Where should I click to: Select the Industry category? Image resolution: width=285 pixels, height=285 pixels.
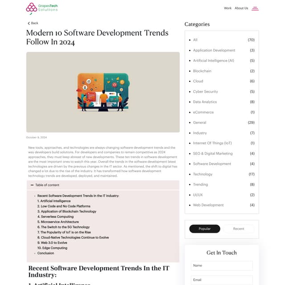[200, 133]
